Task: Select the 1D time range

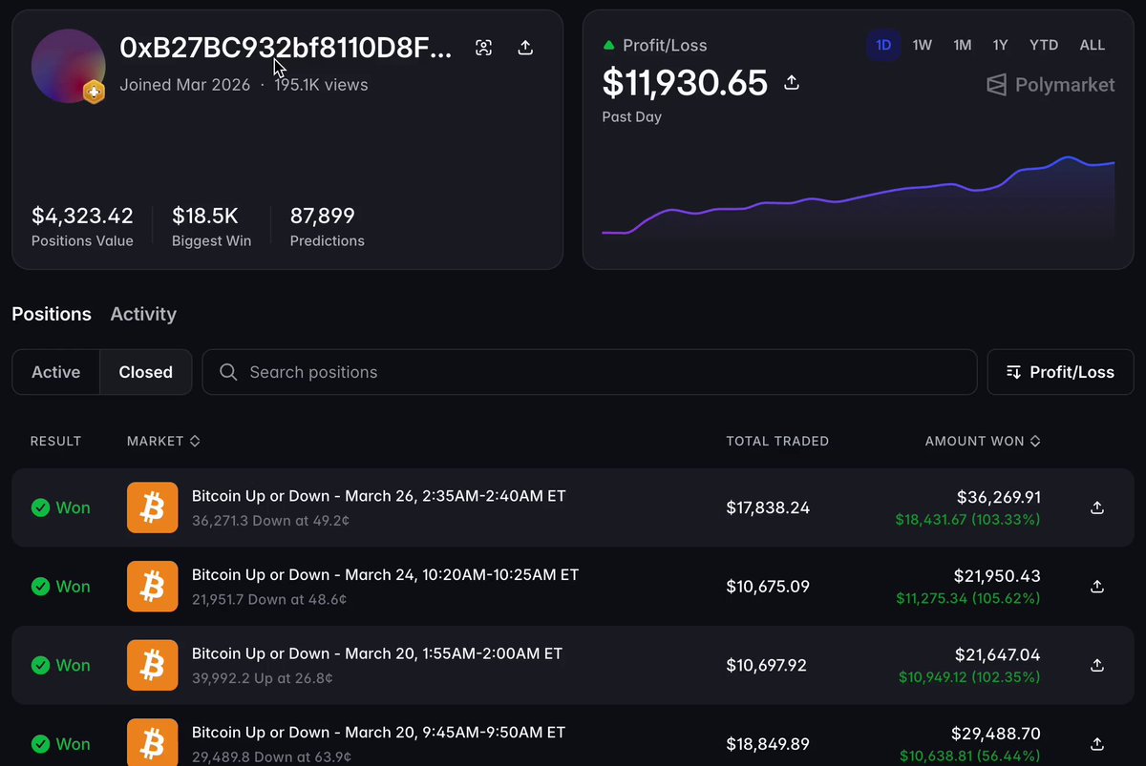Action: pos(883,45)
